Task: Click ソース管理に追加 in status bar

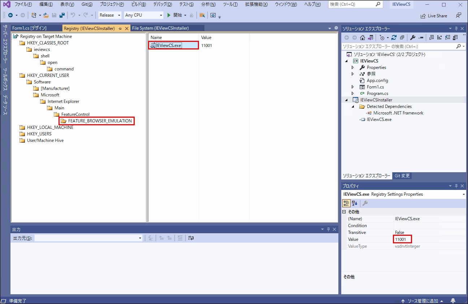Action: 423,301
